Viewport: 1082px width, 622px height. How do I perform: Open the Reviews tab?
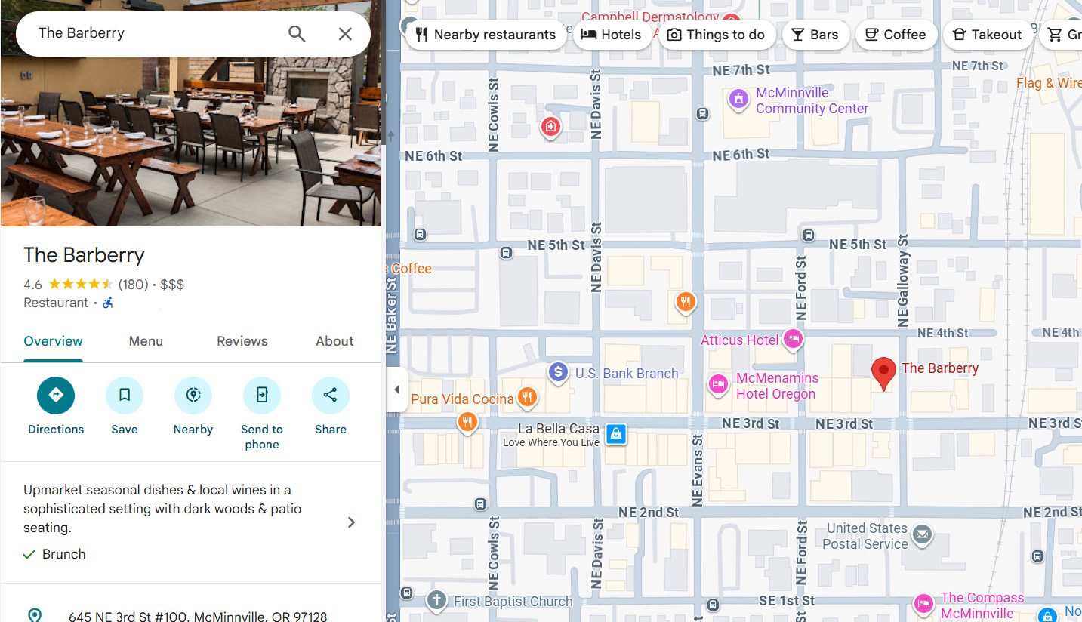242,341
